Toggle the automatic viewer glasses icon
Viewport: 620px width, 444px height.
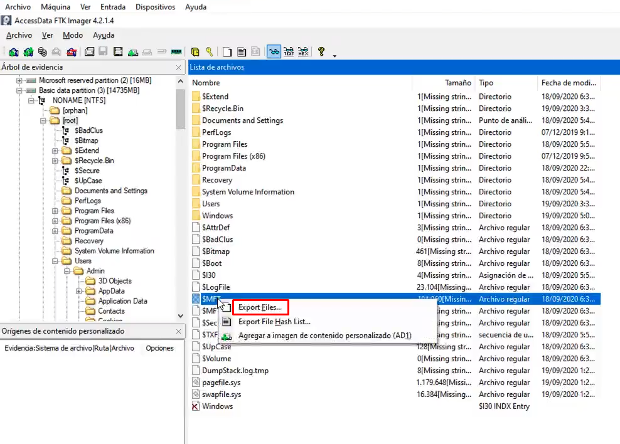tap(274, 52)
